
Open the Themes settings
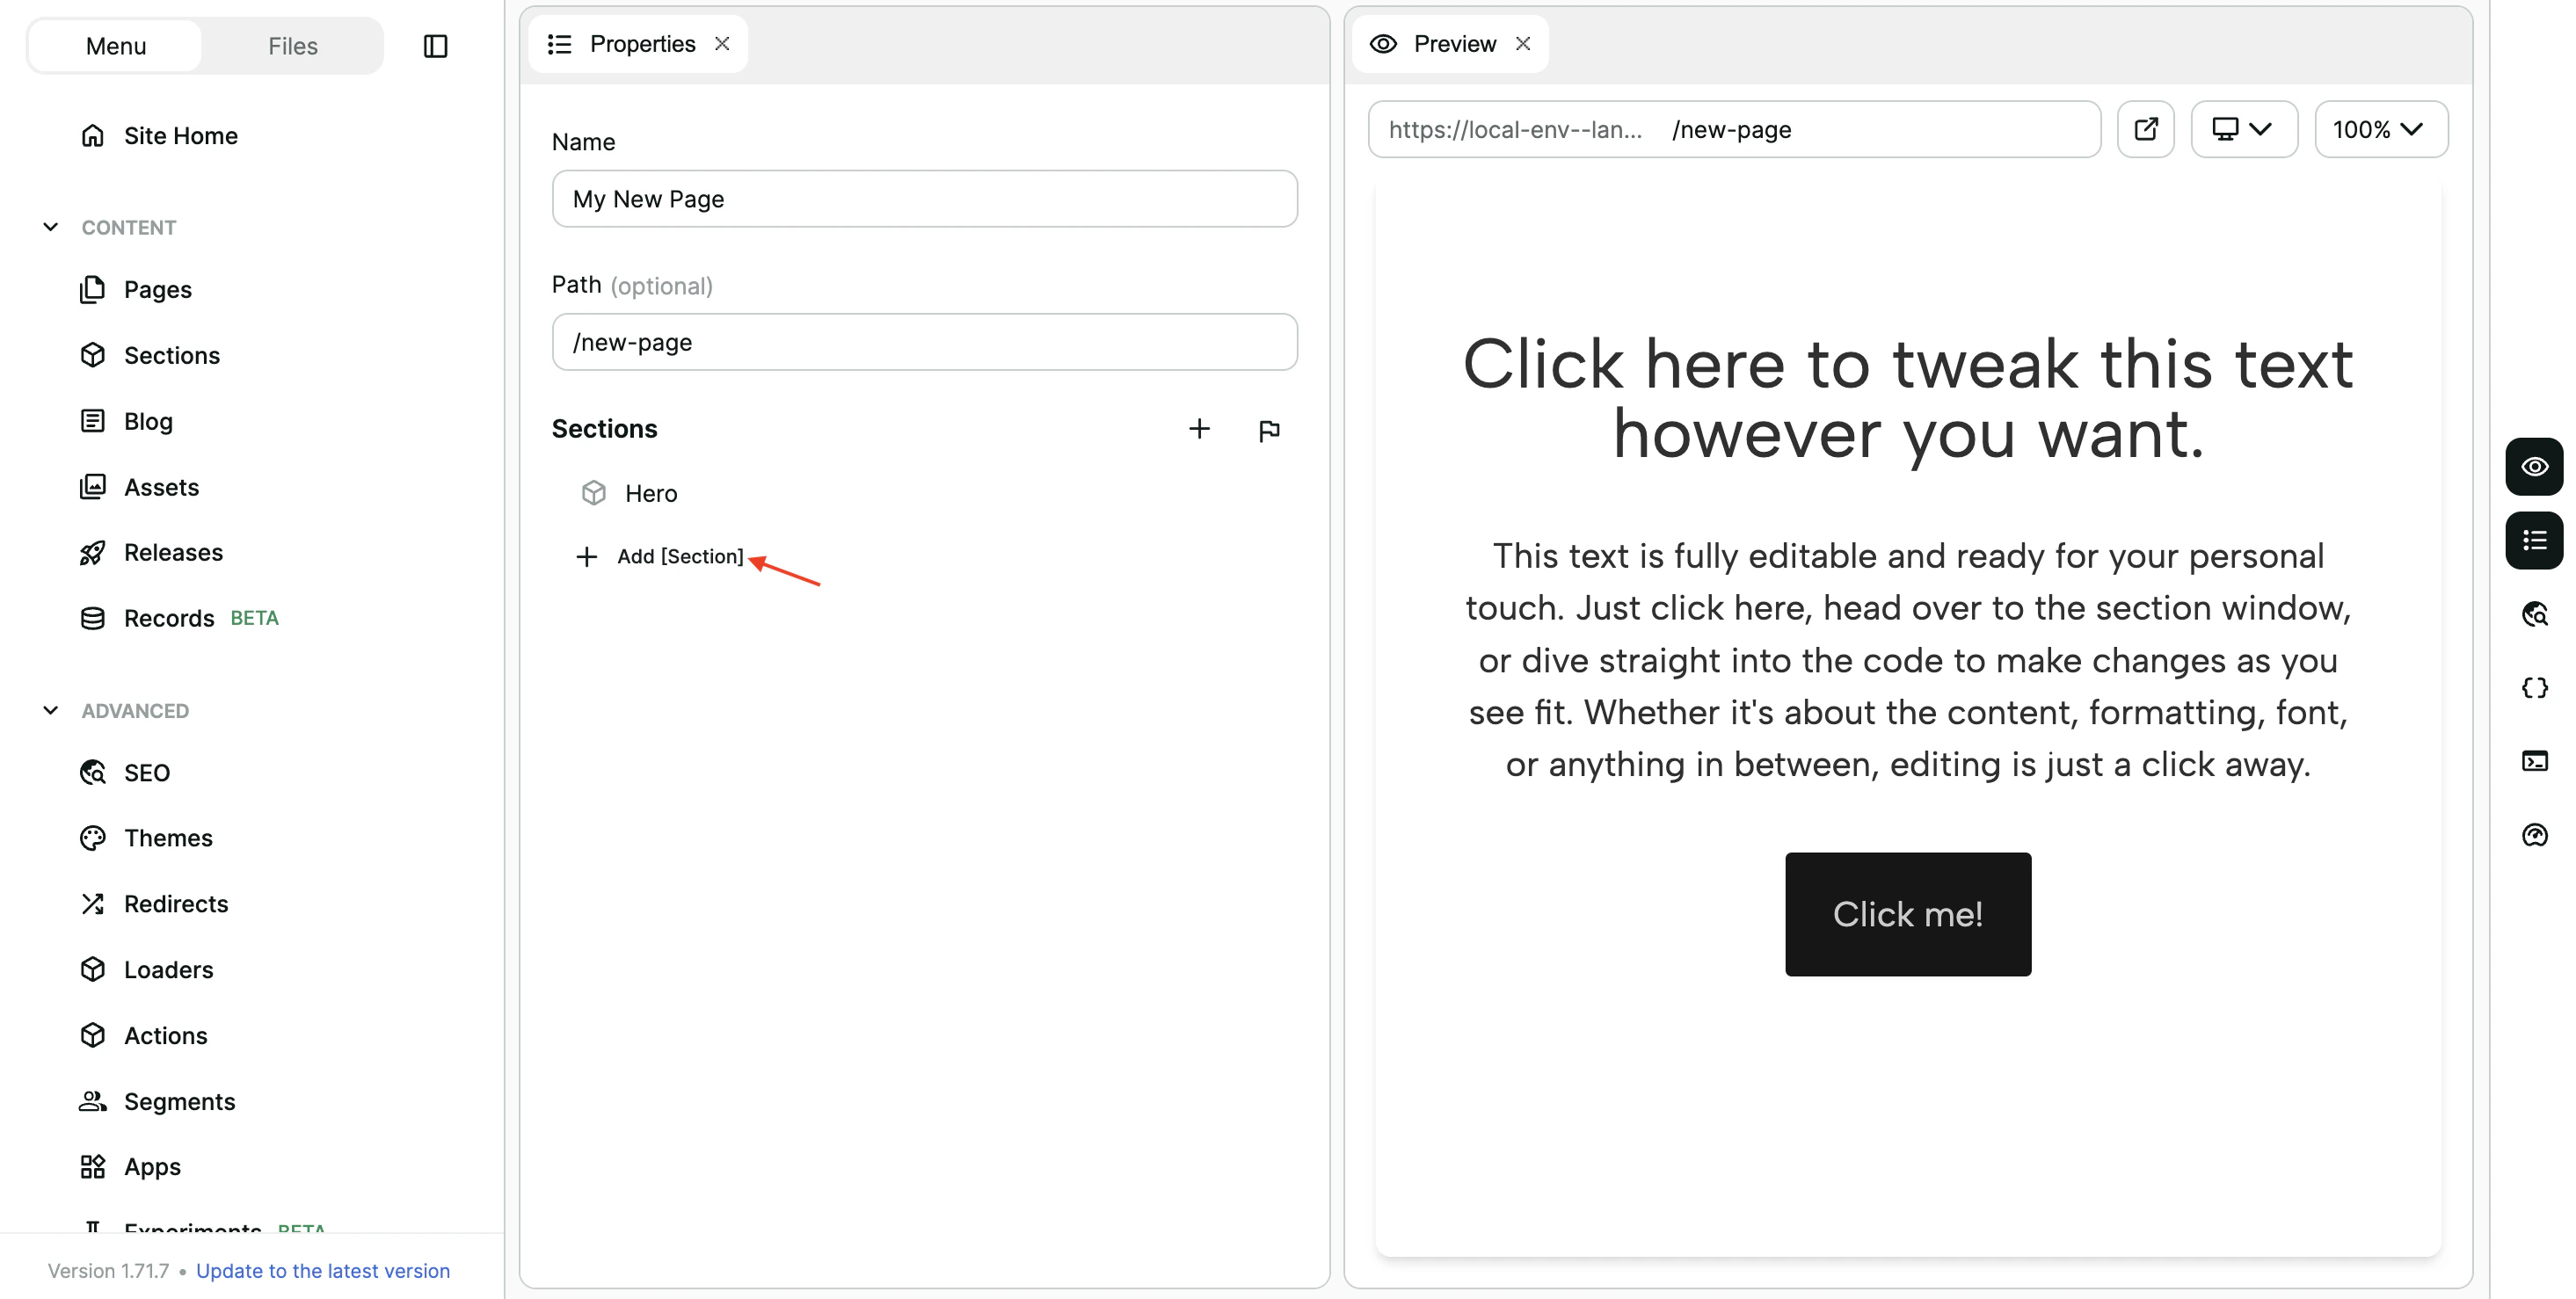click(x=168, y=837)
